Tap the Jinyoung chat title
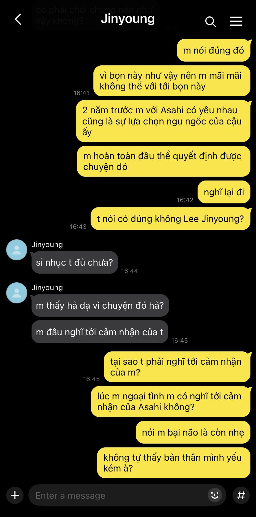Screen dimensions: 256x517 [128, 19]
